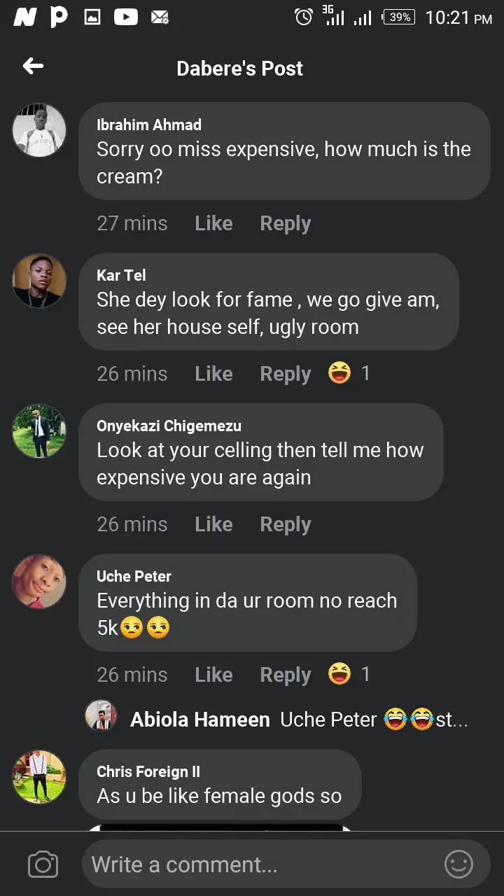
Task: Open Onyekazi Chigemezu's profile avatar
Action: click(x=39, y=431)
